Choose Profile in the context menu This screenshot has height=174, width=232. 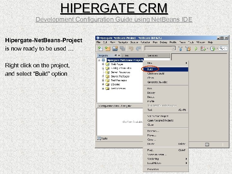click(166, 101)
